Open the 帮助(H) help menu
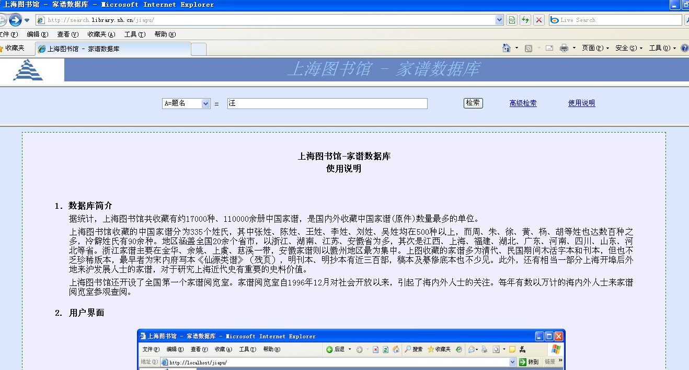 click(x=165, y=34)
